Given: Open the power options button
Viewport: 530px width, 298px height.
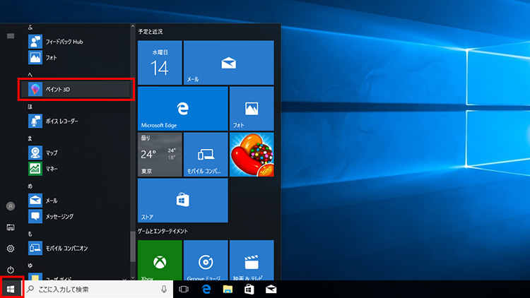Looking at the screenshot, I should 11,270.
